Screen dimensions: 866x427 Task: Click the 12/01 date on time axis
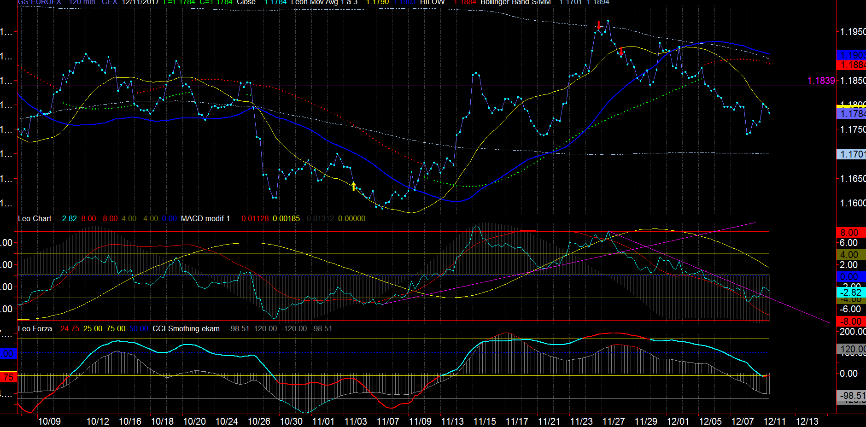pyautogui.click(x=678, y=421)
